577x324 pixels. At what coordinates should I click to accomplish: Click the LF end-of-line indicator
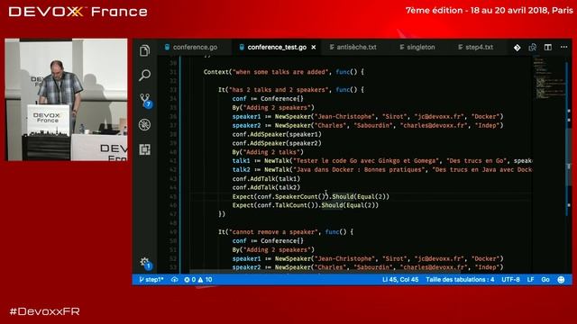[x=530, y=280]
